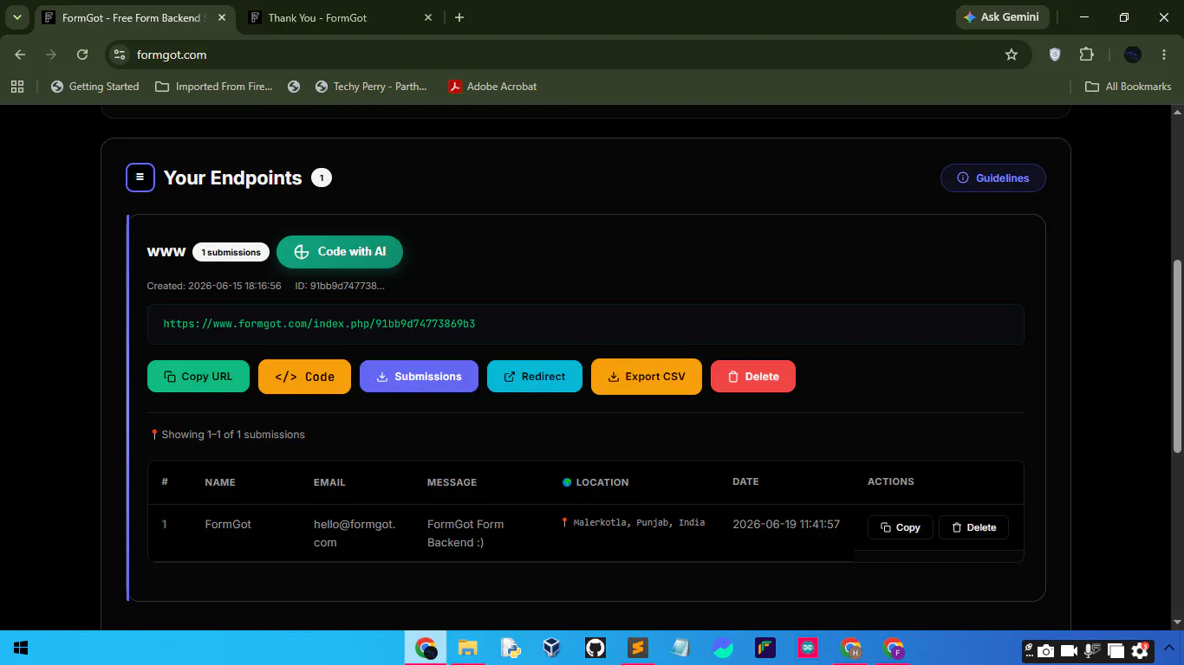Click the 'Created: 2026-06-15 18:16:56' text

pos(214,286)
